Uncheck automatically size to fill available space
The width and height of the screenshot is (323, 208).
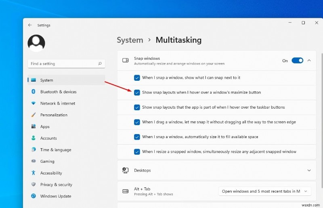[137, 137]
